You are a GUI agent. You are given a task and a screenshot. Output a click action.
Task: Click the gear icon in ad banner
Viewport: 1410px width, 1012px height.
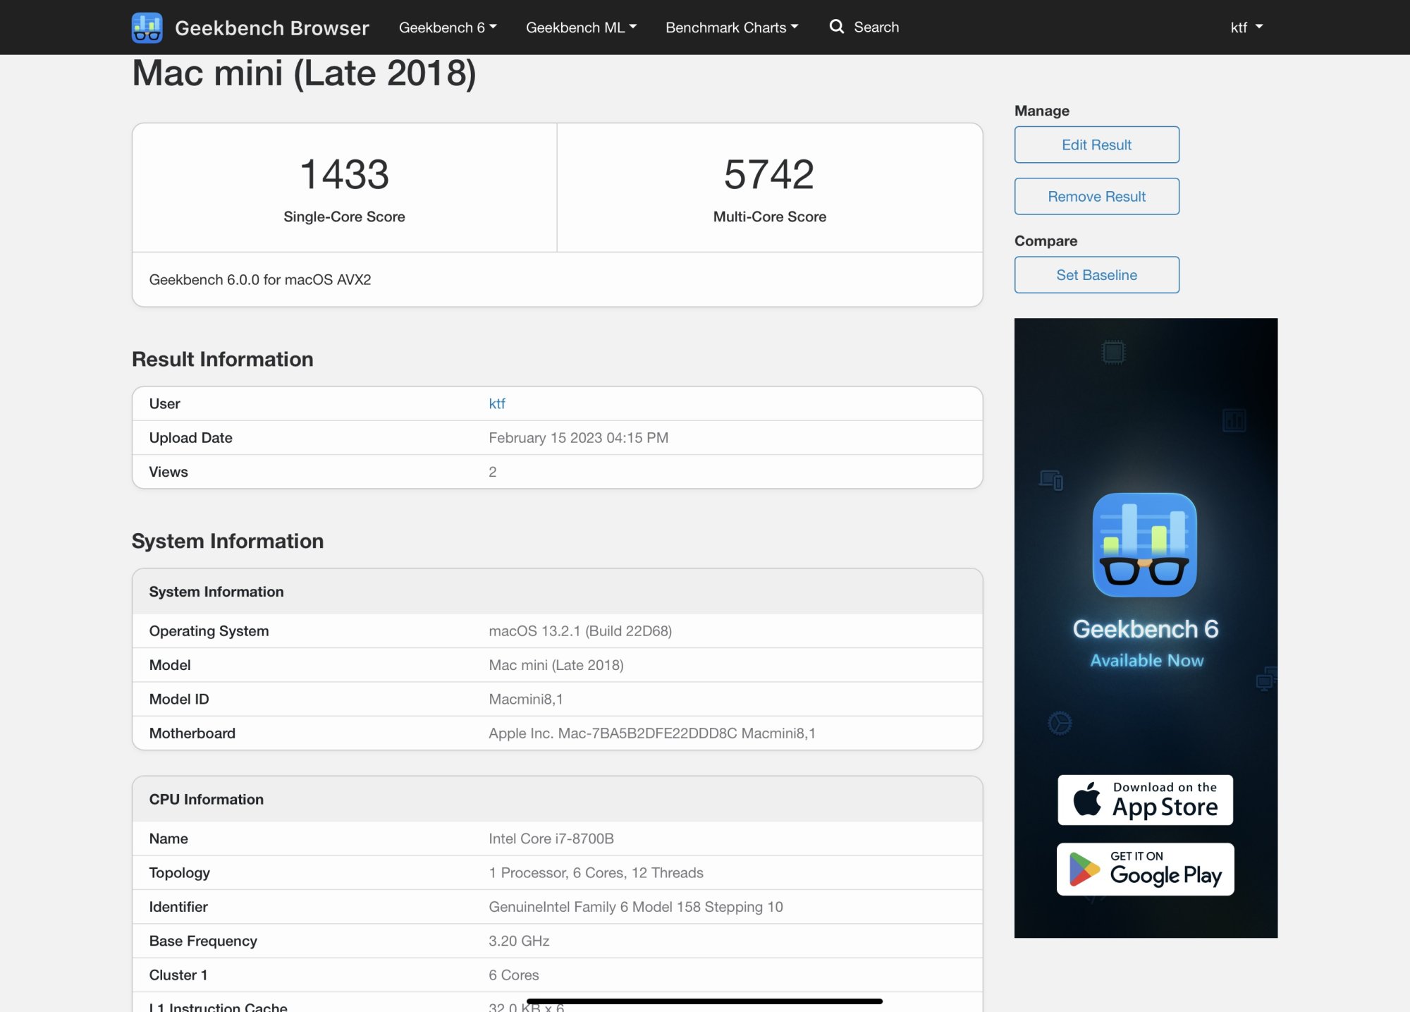click(1059, 723)
